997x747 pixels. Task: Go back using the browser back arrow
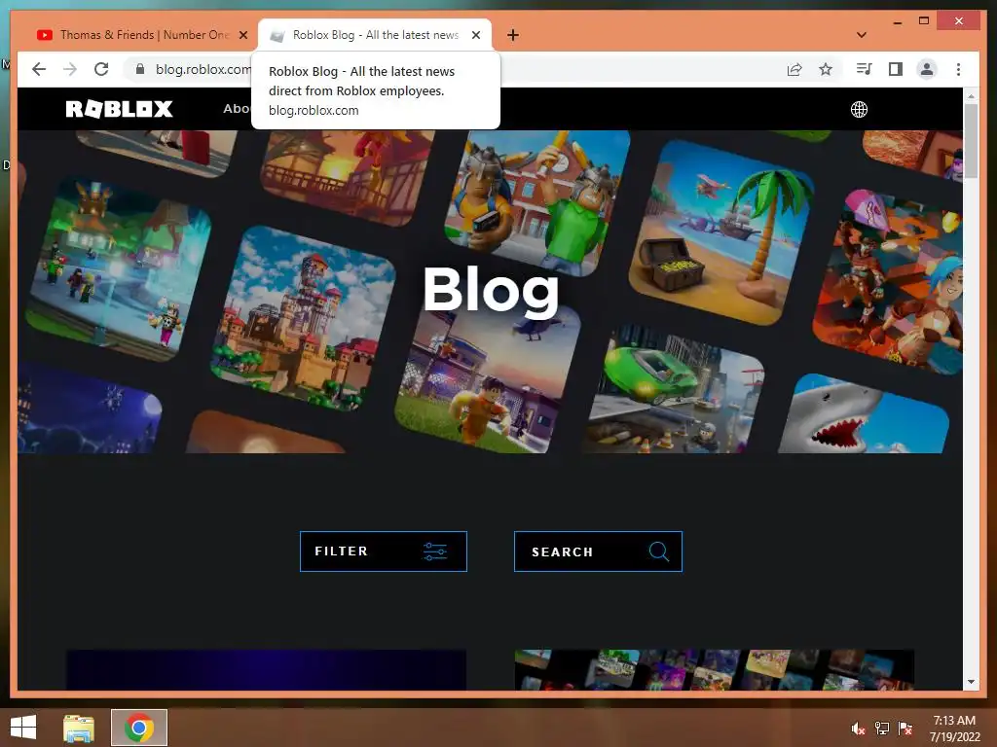39,69
